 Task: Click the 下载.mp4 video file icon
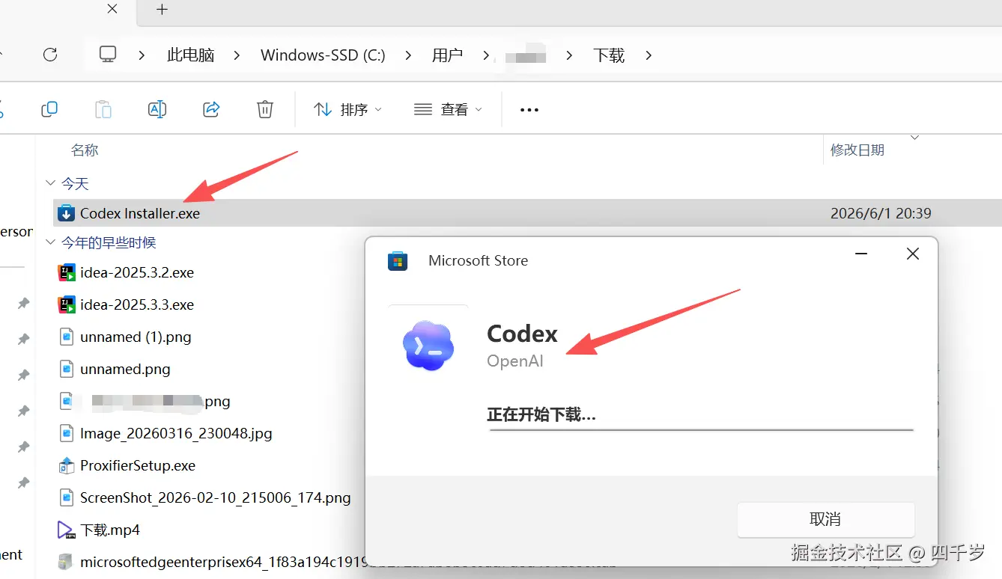point(67,530)
